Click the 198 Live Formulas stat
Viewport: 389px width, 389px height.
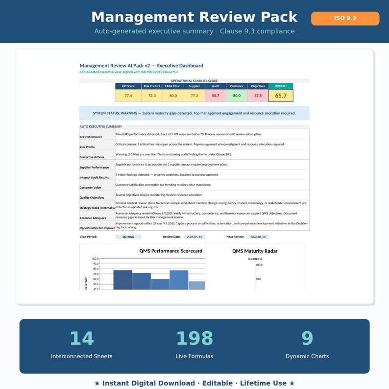(194, 345)
